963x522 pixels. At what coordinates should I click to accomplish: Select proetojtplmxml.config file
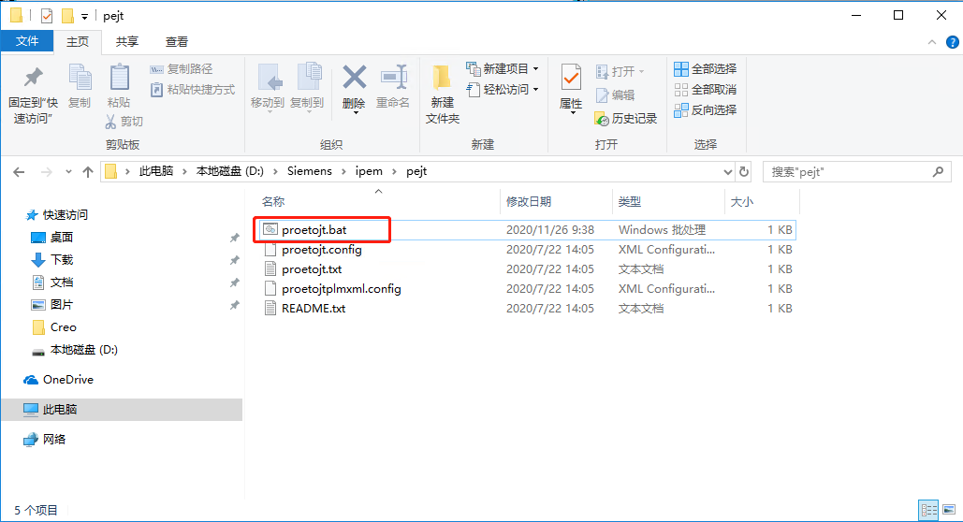(x=528, y=289)
